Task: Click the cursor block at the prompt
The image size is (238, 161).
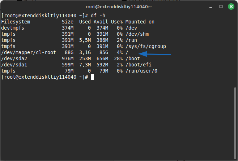Action: click(92, 77)
